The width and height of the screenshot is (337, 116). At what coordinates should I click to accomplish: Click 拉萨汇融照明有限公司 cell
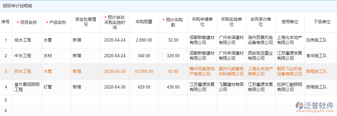(x=290, y=87)
